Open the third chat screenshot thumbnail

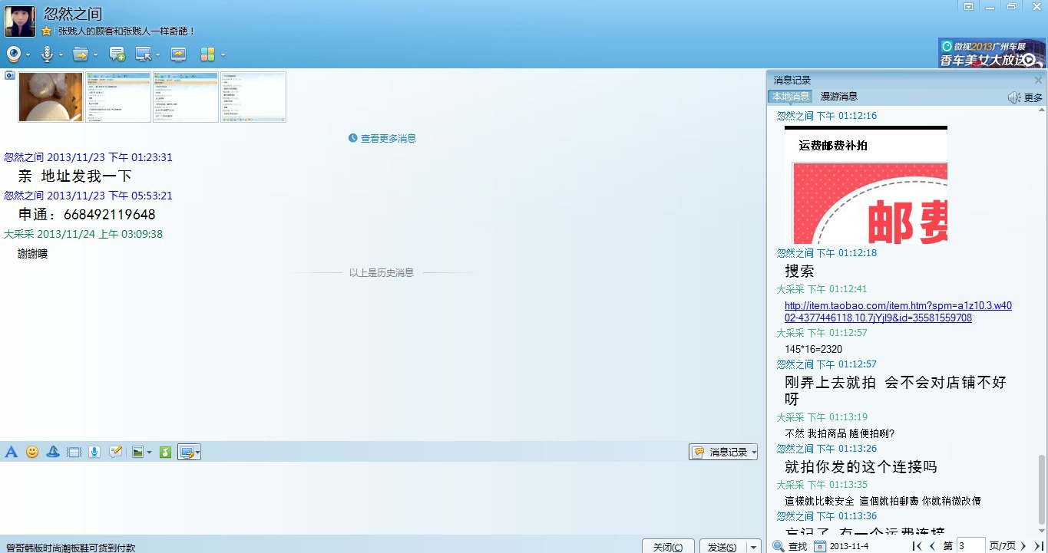click(x=186, y=97)
